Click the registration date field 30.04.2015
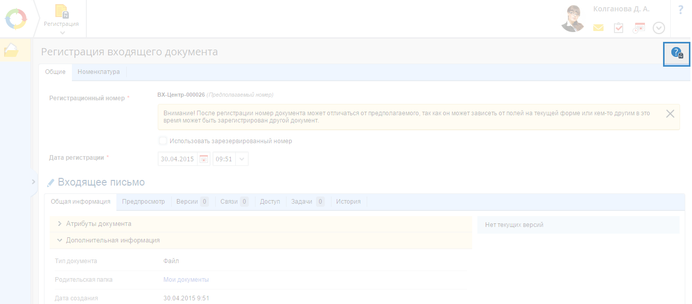Image resolution: width=692 pixels, height=304 pixels. tap(177, 159)
